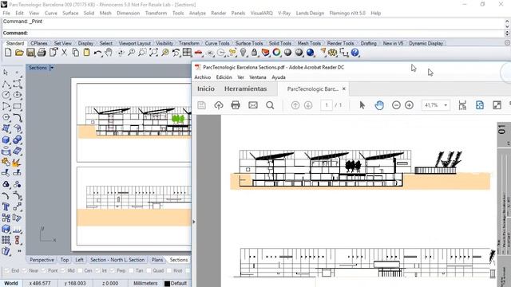
Task: Zoom out with the Acrobat minus button
Action: [x=396, y=105]
